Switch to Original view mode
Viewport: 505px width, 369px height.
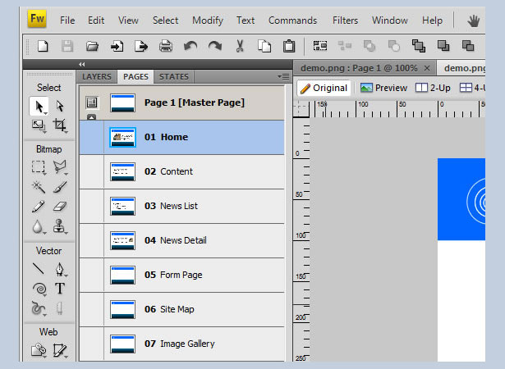pyautogui.click(x=324, y=88)
